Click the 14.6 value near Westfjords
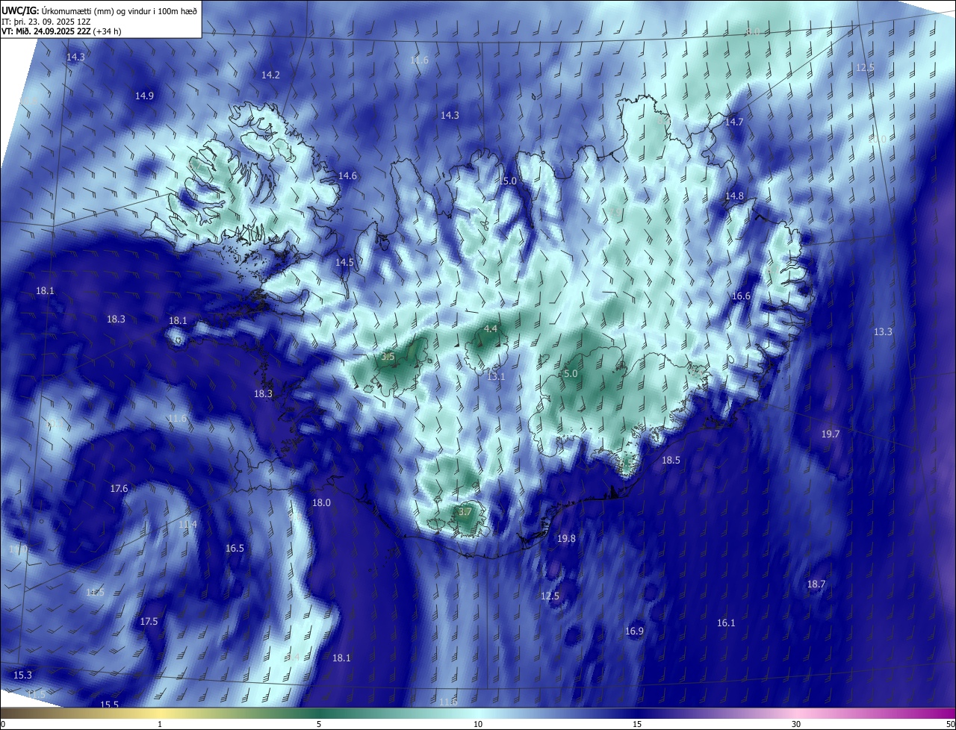Viewport: 956px width, 730px height. [x=347, y=176]
